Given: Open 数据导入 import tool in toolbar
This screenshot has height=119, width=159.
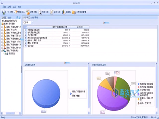Looking at the screenshot, I should pos(16,12).
